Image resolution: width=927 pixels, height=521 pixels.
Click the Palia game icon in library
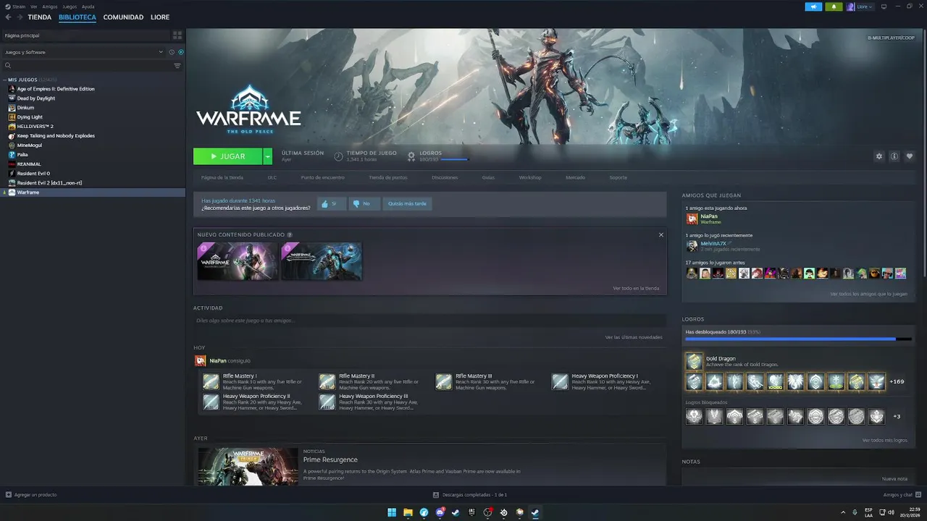pos(12,154)
